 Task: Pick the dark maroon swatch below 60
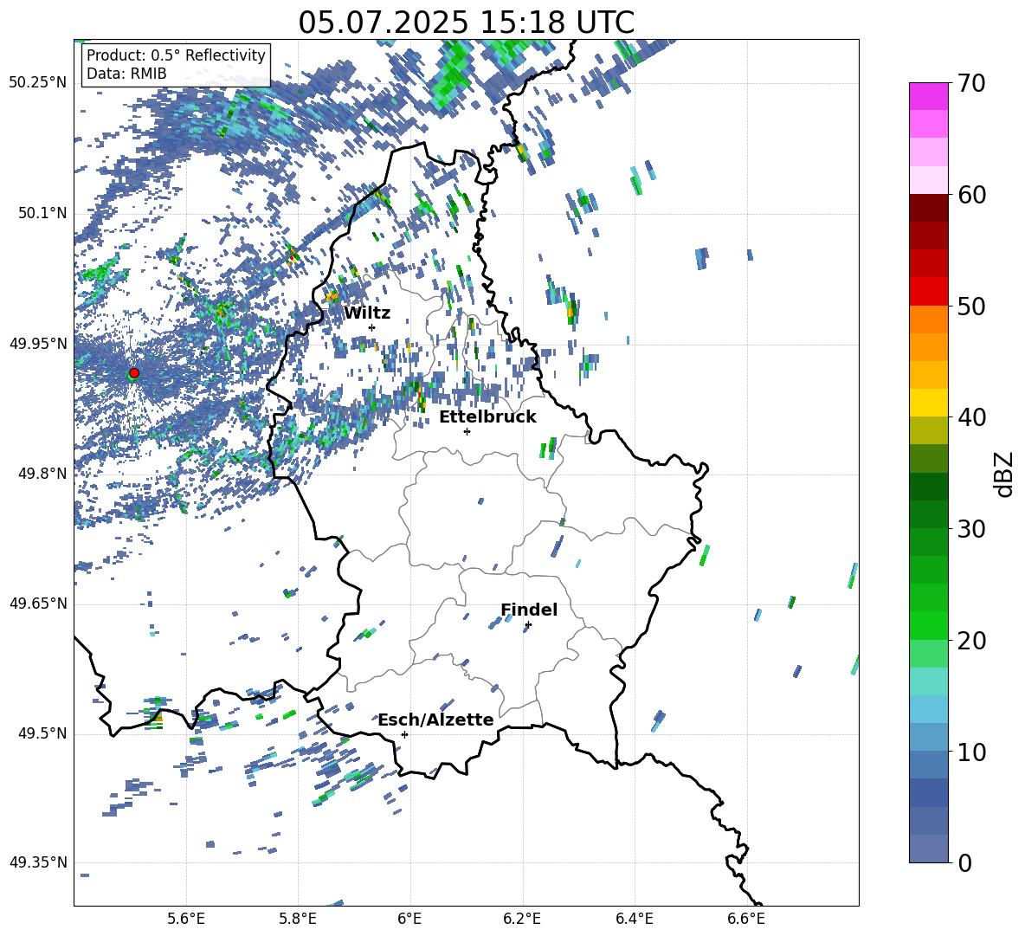929,208
